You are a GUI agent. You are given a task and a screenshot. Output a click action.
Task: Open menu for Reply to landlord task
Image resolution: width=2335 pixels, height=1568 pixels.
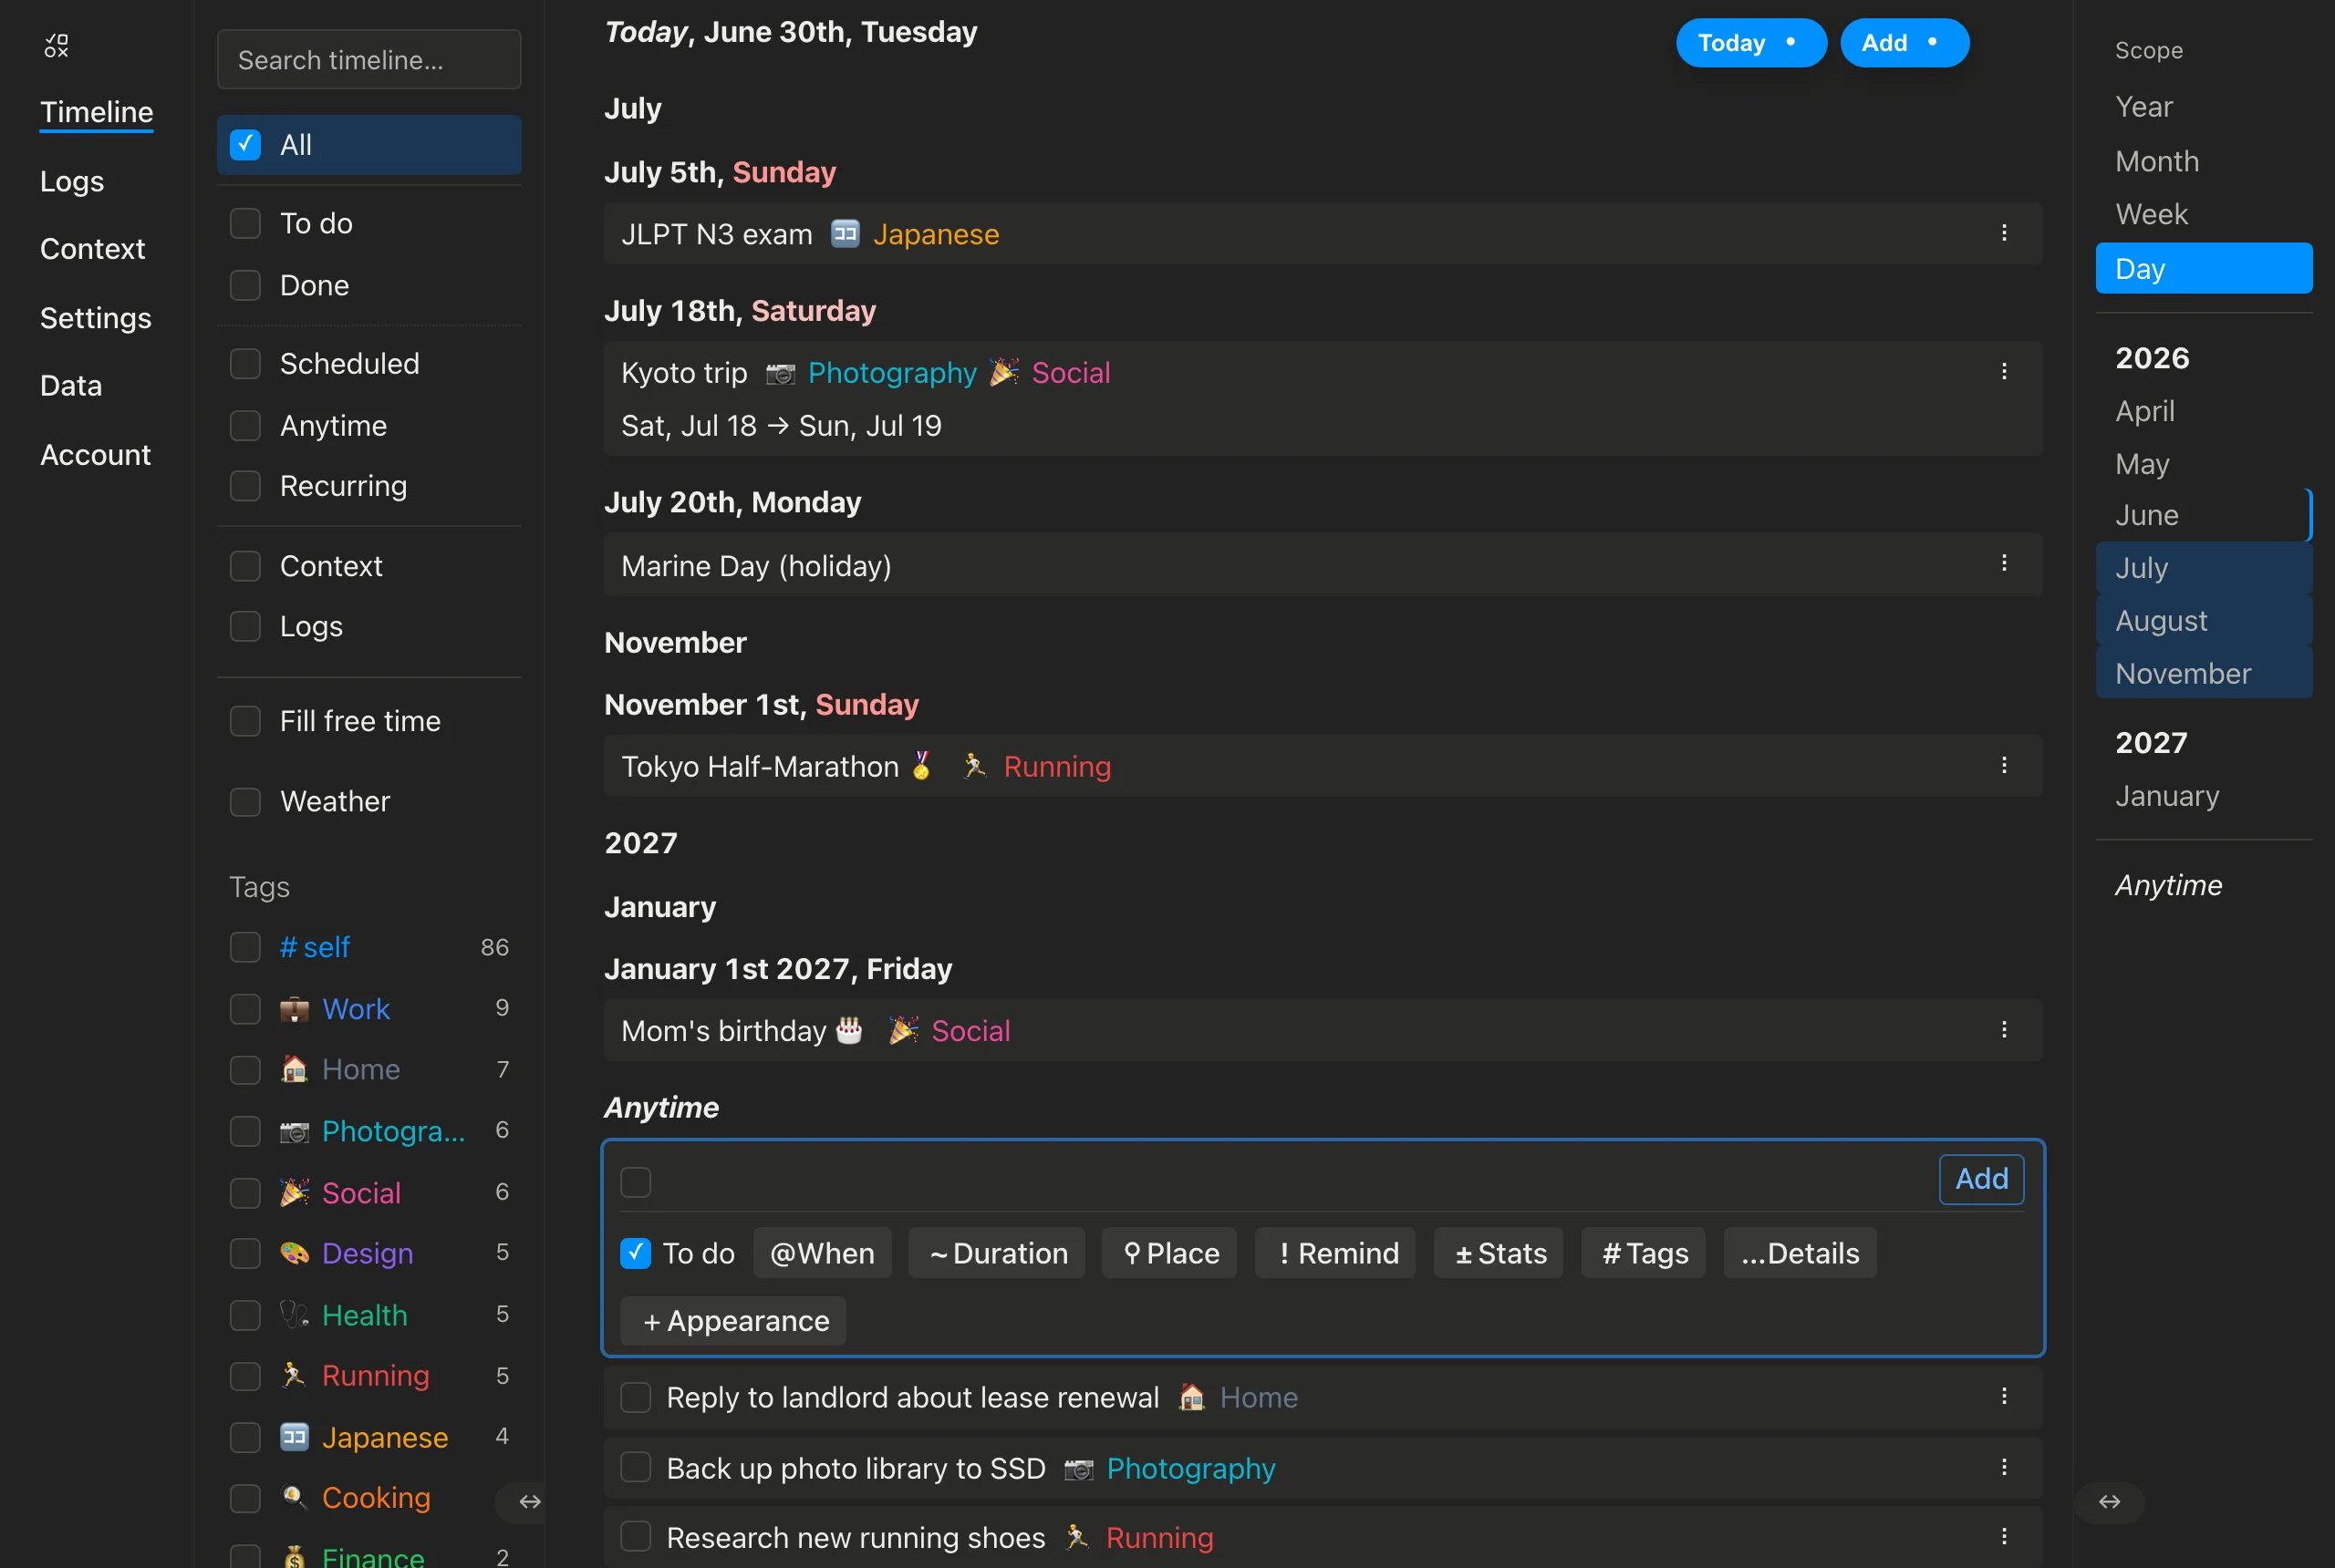coord(2004,1396)
